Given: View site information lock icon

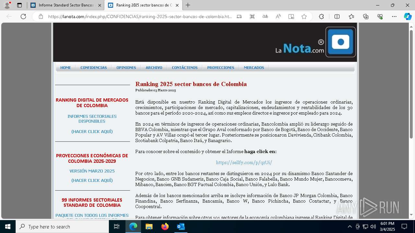Looking at the screenshot, I should (41, 17).
